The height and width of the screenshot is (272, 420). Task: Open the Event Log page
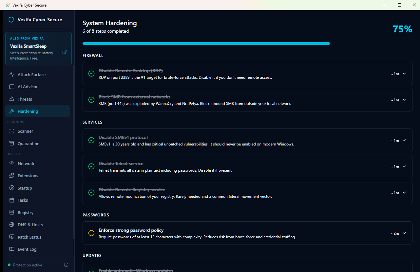38,249
